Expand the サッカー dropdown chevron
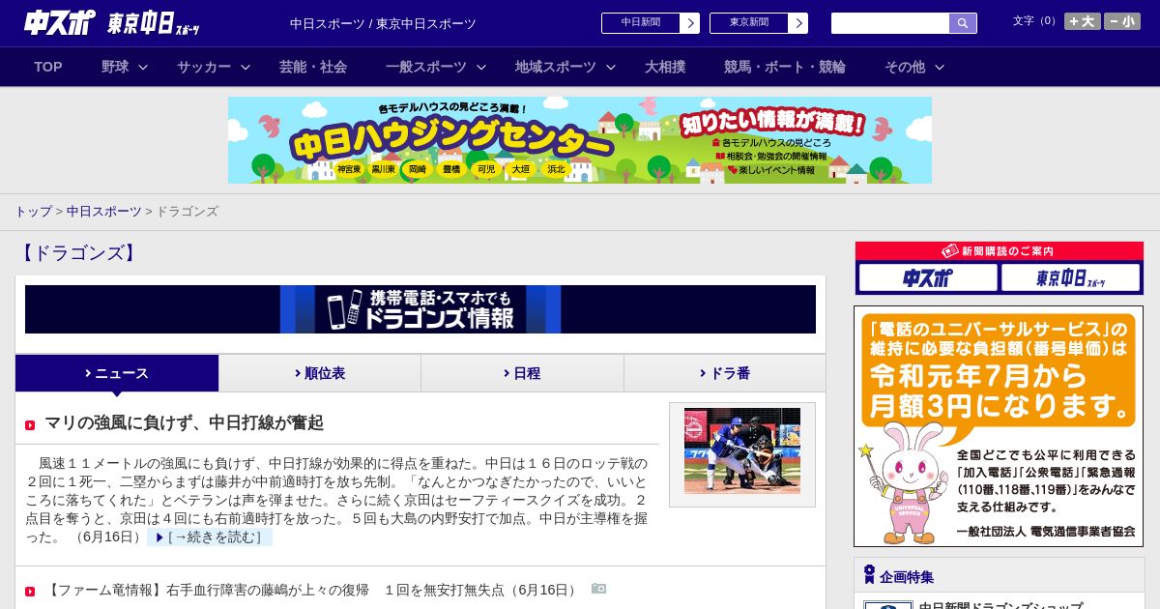 (246, 67)
